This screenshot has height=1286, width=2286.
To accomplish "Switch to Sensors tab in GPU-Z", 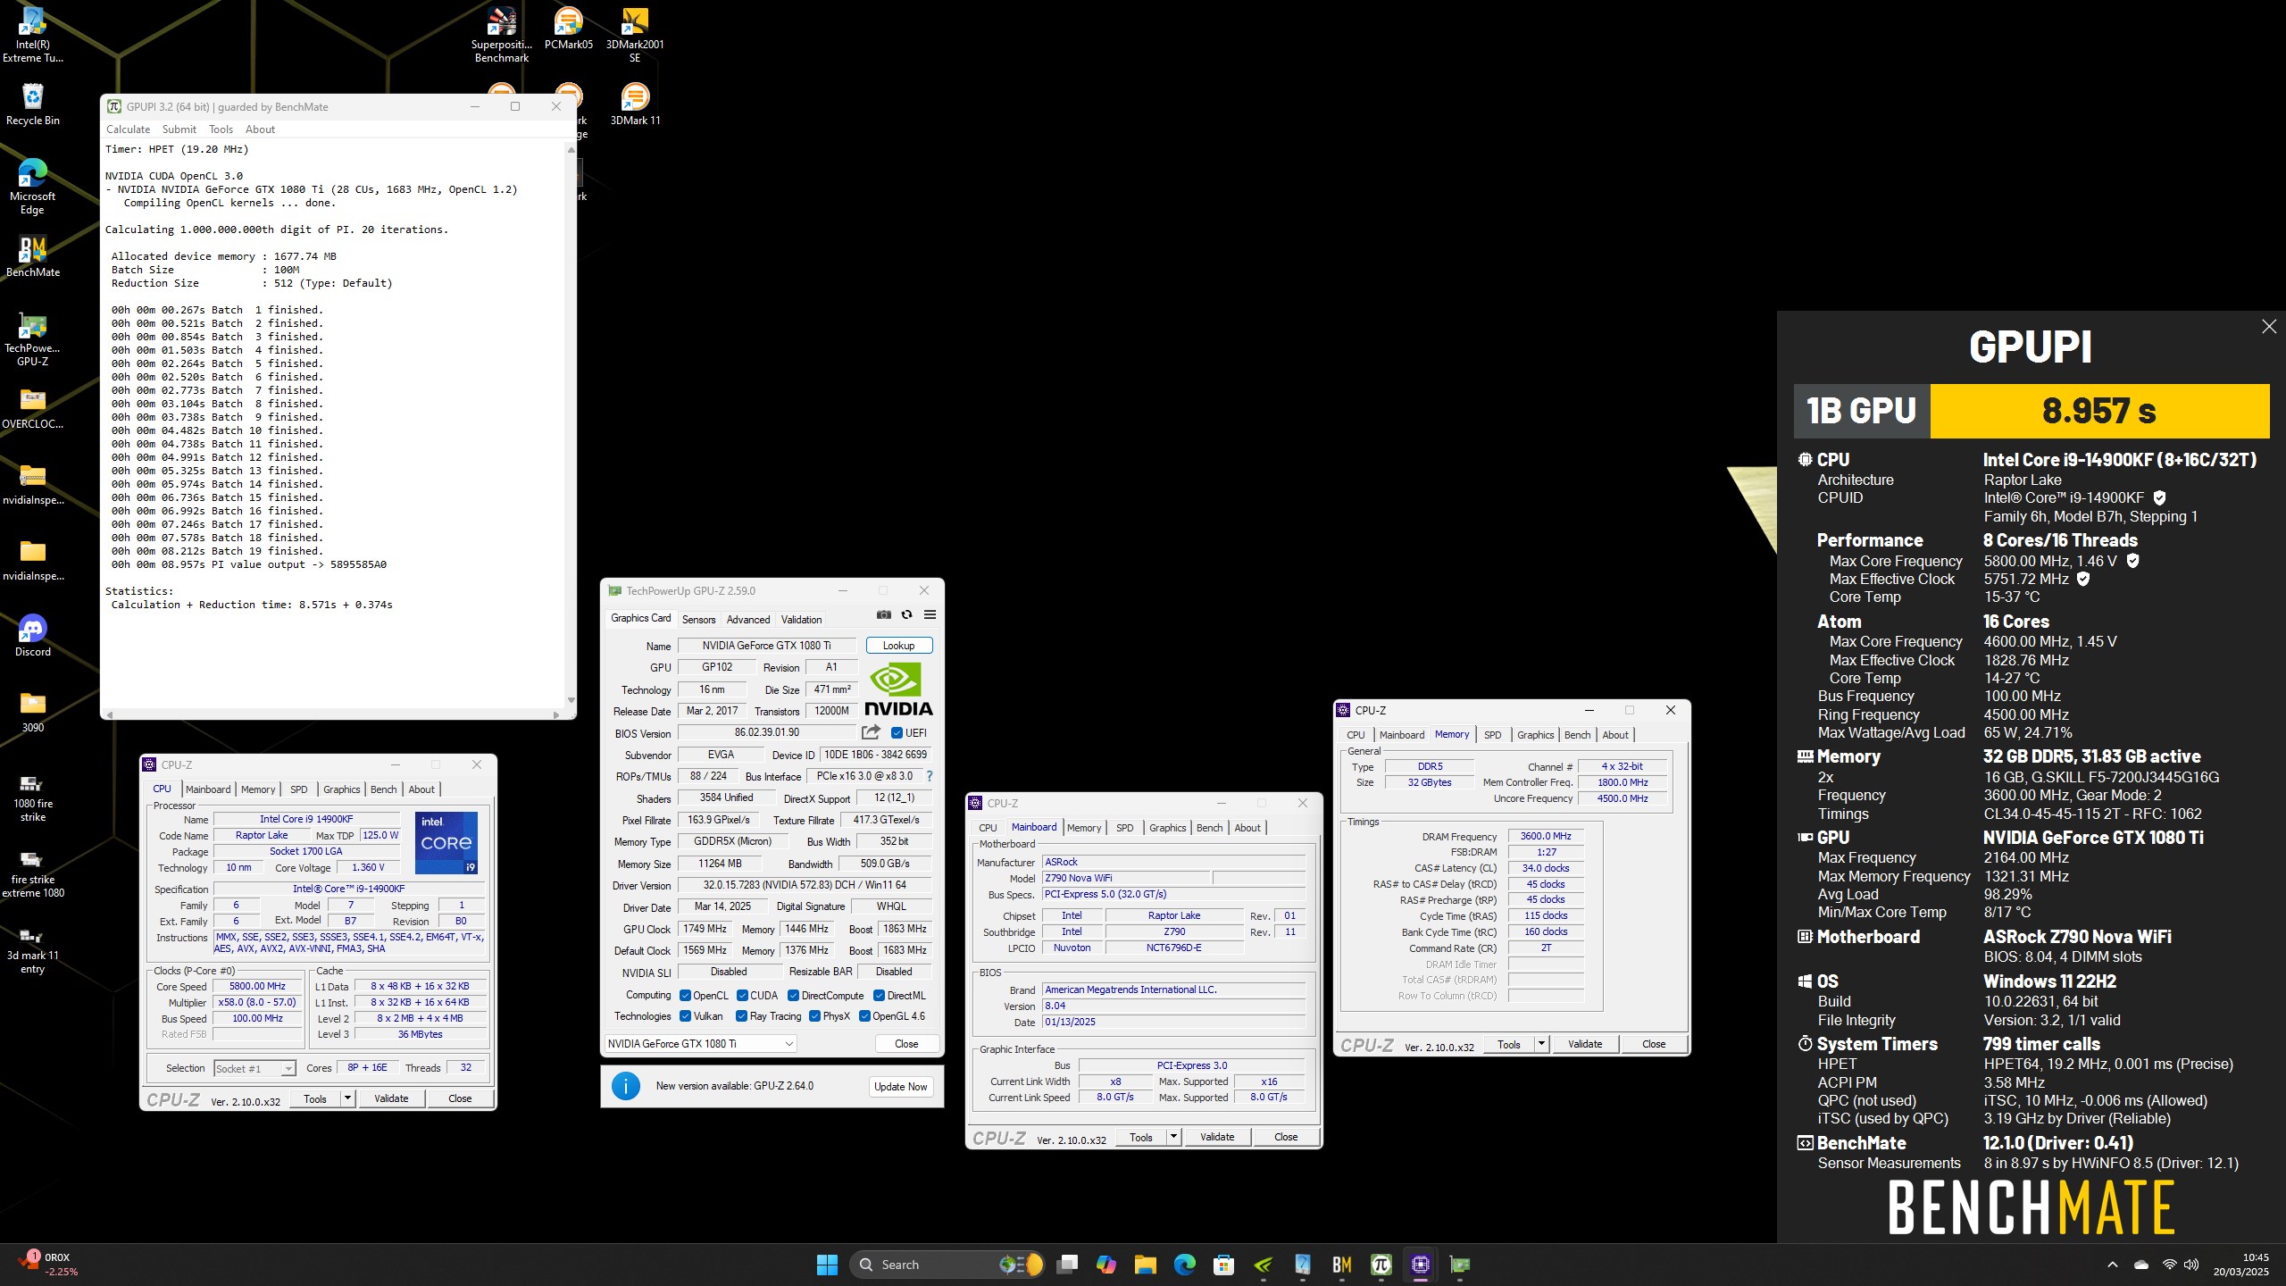I will click(x=698, y=620).
